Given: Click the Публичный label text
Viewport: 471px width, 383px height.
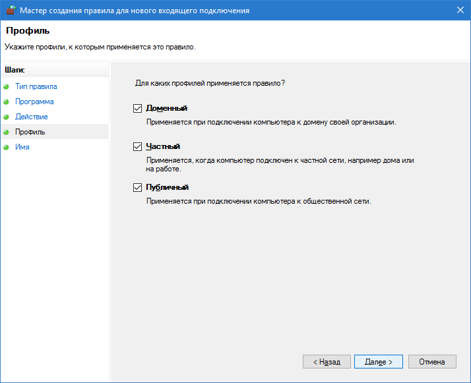Looking at the screenshot, I should click(168, 187).
